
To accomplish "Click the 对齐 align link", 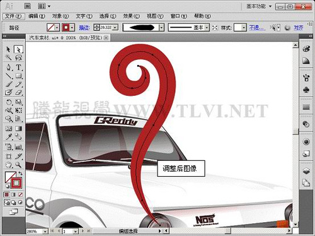I will pos(298,28).
